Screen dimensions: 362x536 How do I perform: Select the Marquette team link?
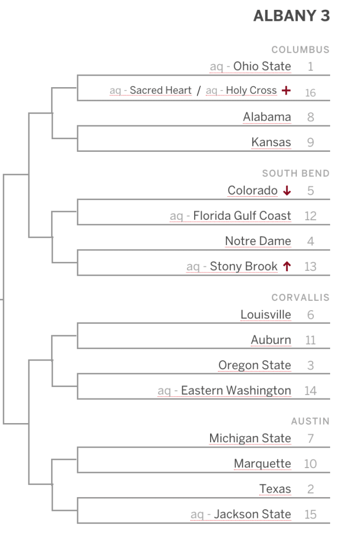(x=262, y=464)
